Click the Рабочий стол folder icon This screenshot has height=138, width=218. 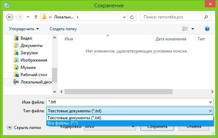16,75
